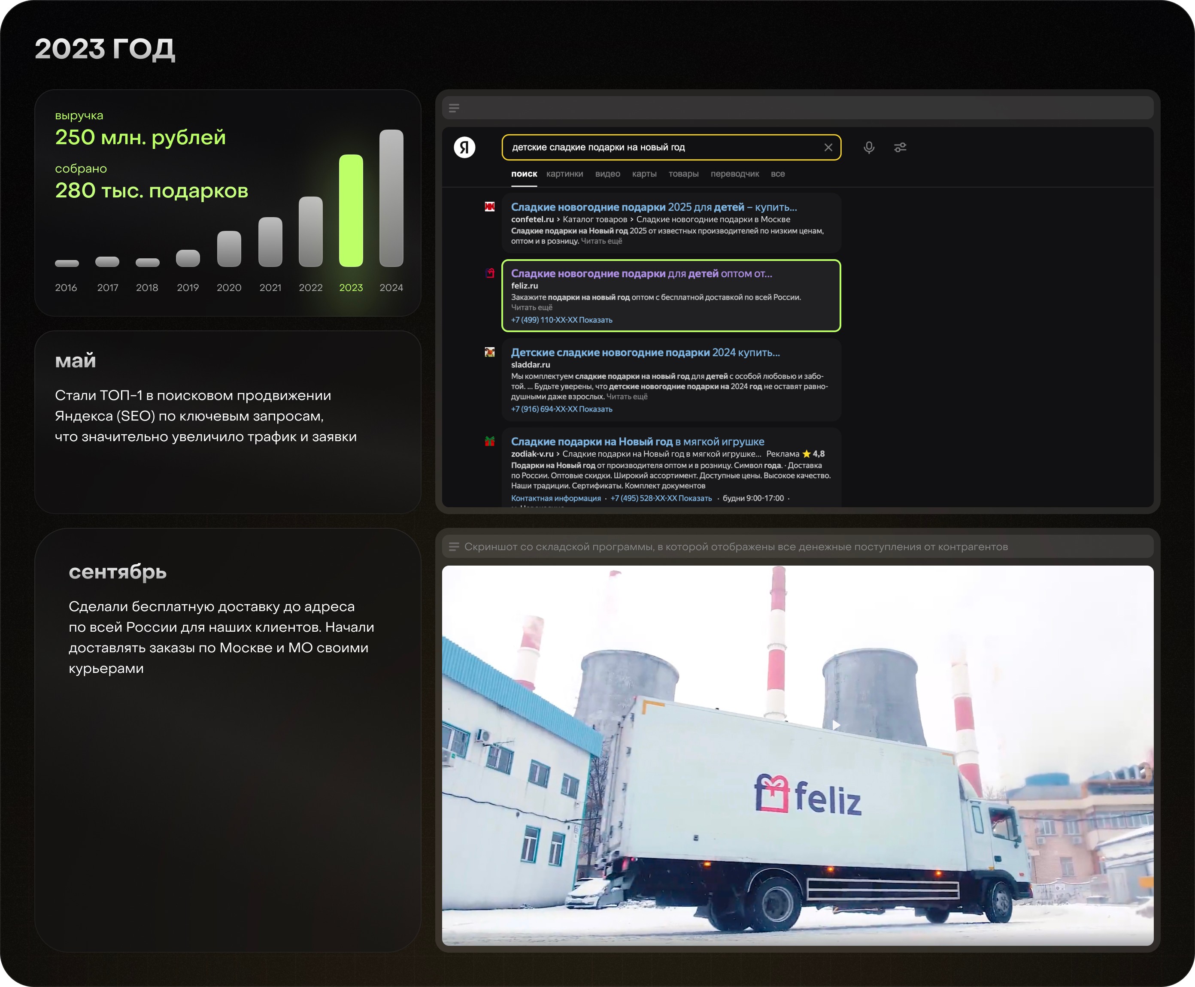Image resolution: width=1195 pixels, height=987 pixels.
Task: Clear the search query with X icon
Action: 828,147
